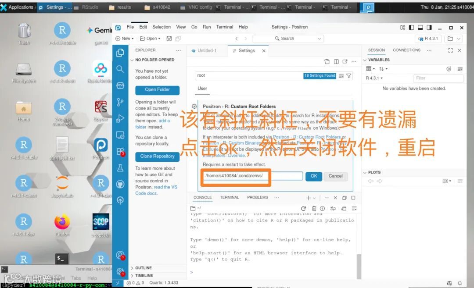Maximize the Session panel

coord(450,50)
